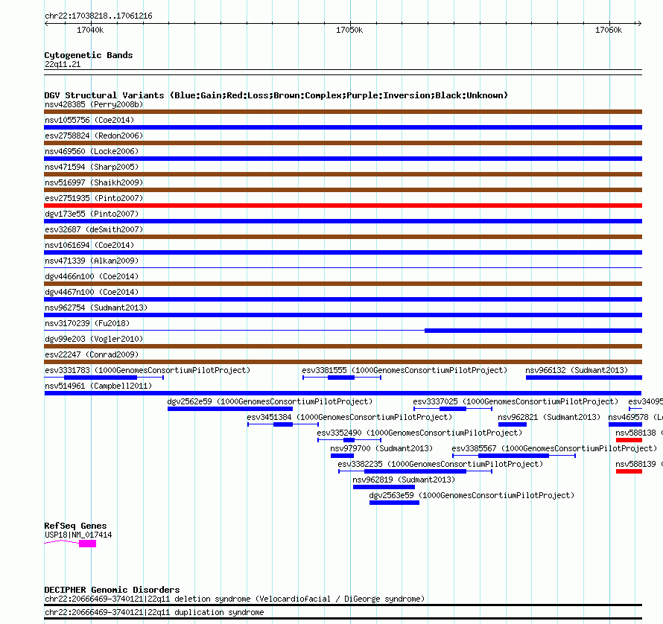Open the 22q11 duplication syndrome entry

154,612
